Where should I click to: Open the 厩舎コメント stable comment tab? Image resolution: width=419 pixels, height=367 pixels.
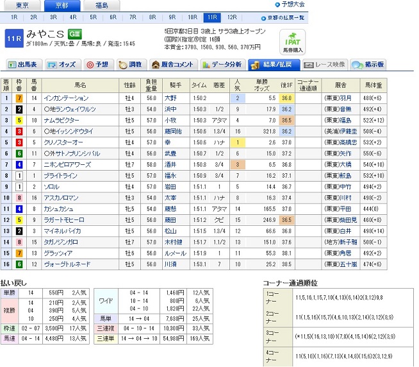[173, 65]
